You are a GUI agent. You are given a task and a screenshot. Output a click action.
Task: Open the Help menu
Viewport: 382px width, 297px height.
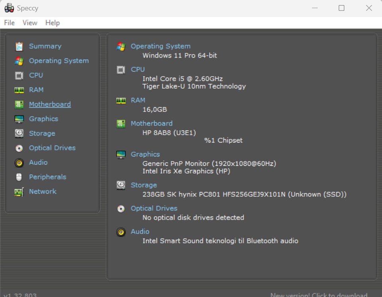[x=52, y=23]
